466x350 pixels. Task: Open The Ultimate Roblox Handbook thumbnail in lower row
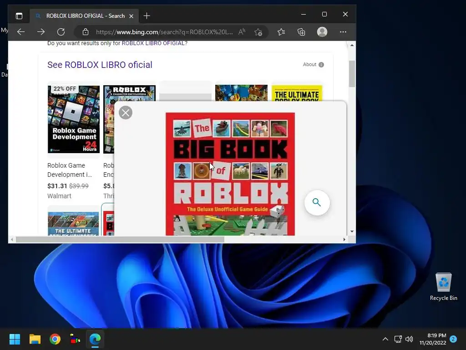click(x=73, y=223)
